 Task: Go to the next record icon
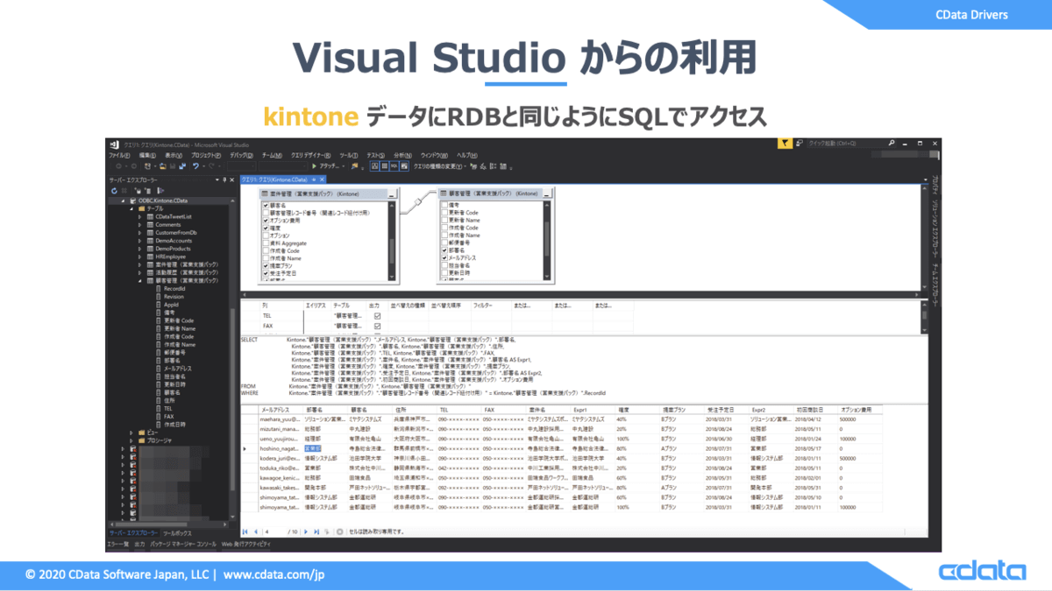point(306,531)
